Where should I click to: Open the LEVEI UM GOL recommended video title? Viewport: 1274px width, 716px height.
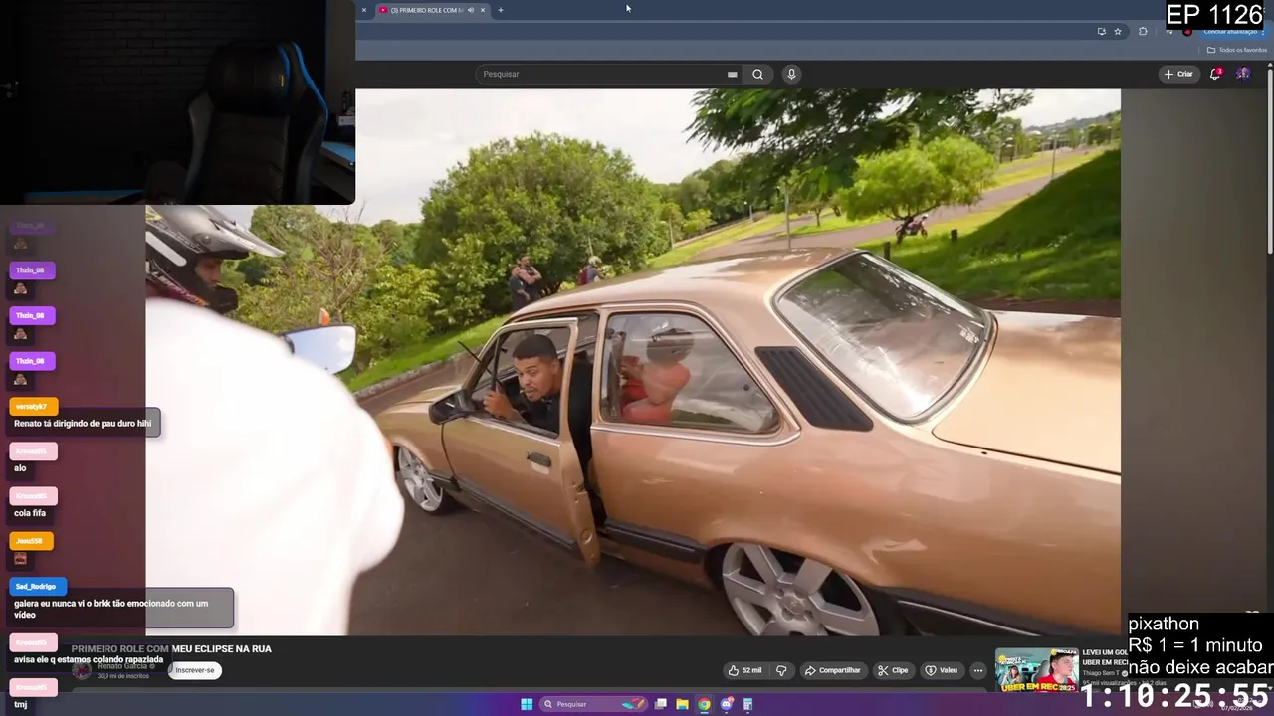click(x=1105, y=657)
